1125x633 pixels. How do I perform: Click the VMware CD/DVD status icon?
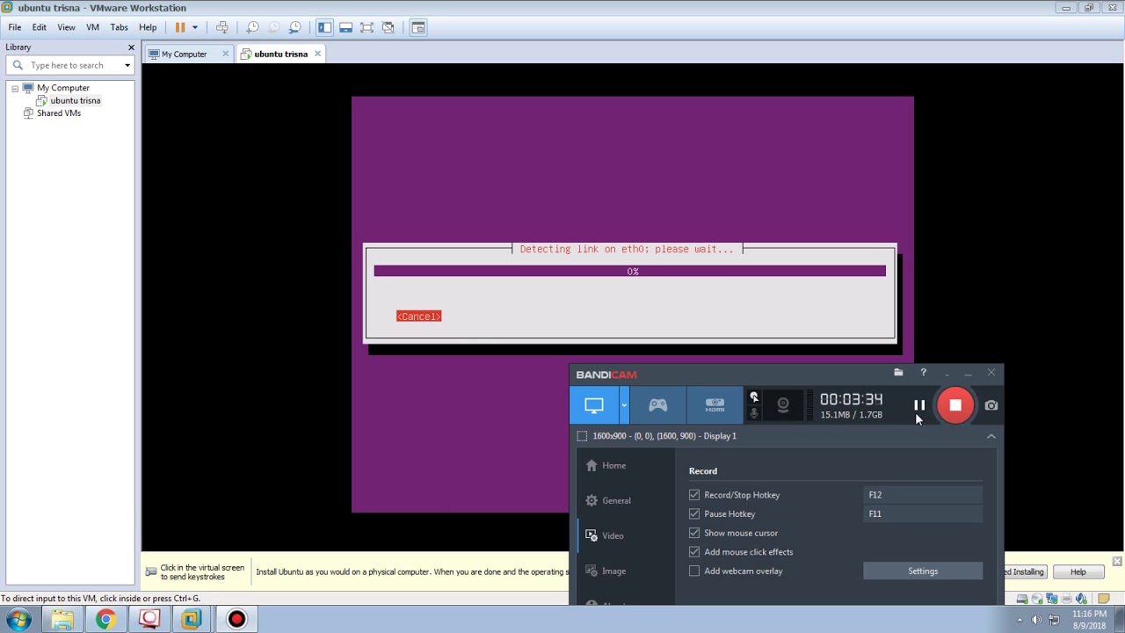1037,600
